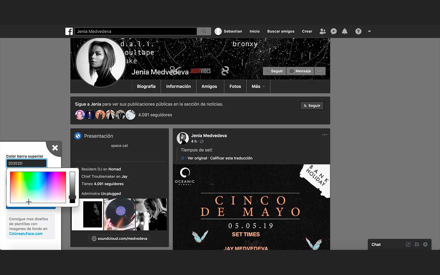The width and height of the screenshot is (440, 275).
Task: Open the three-dots menu on cover photo
Action: tap(320, 71)
